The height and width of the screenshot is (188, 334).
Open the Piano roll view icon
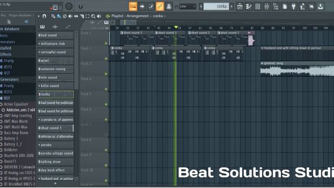point(248,7)
